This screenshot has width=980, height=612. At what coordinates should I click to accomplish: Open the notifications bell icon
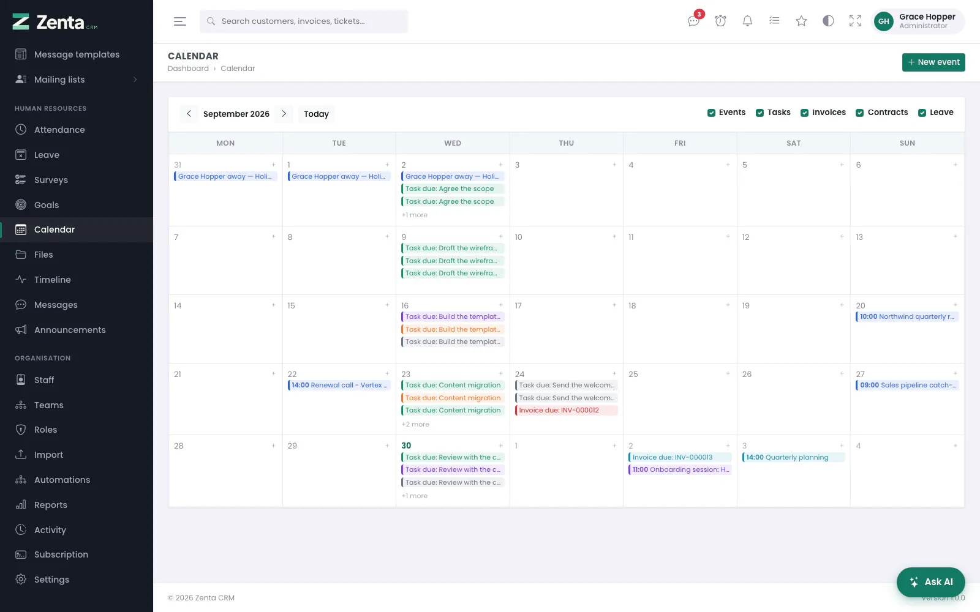[x=747, y=21]
